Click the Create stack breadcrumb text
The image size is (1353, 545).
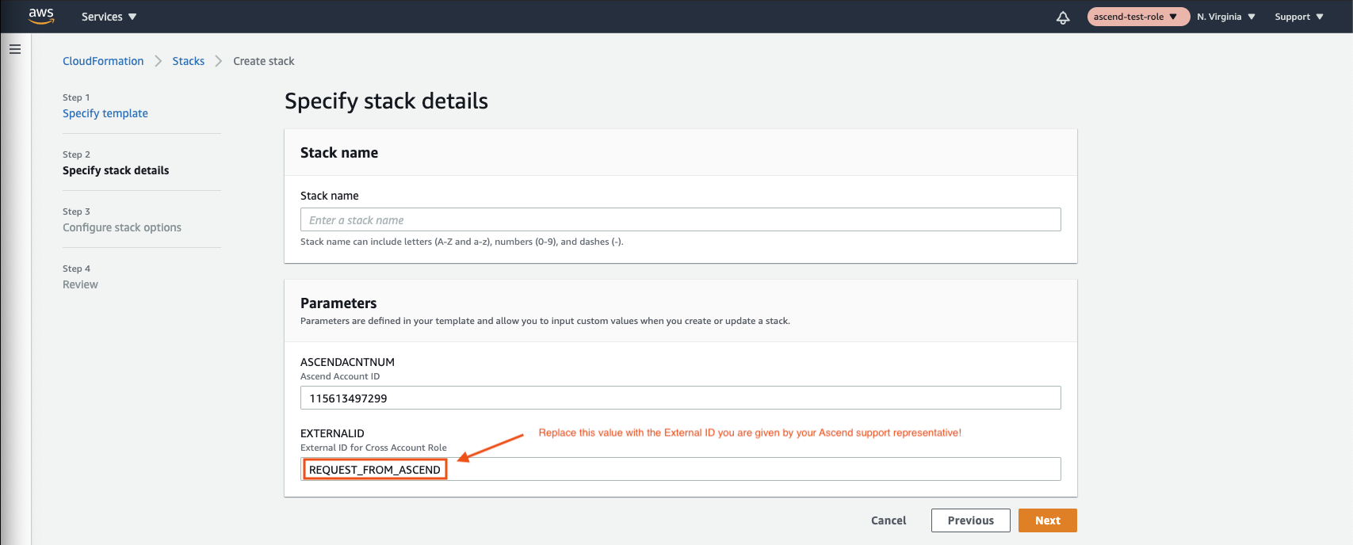click(264, 61)
